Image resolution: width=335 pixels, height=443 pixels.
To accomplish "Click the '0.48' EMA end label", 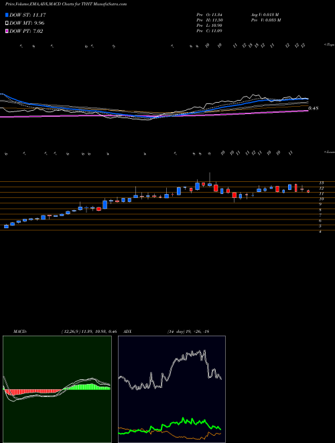I will click(314, 108).
